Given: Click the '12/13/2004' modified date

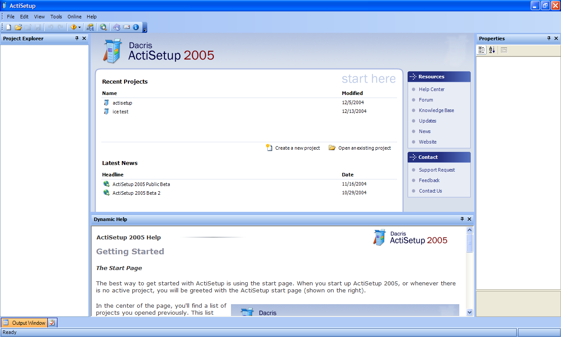Looking at the screenshot, I should tap(354, 111).
